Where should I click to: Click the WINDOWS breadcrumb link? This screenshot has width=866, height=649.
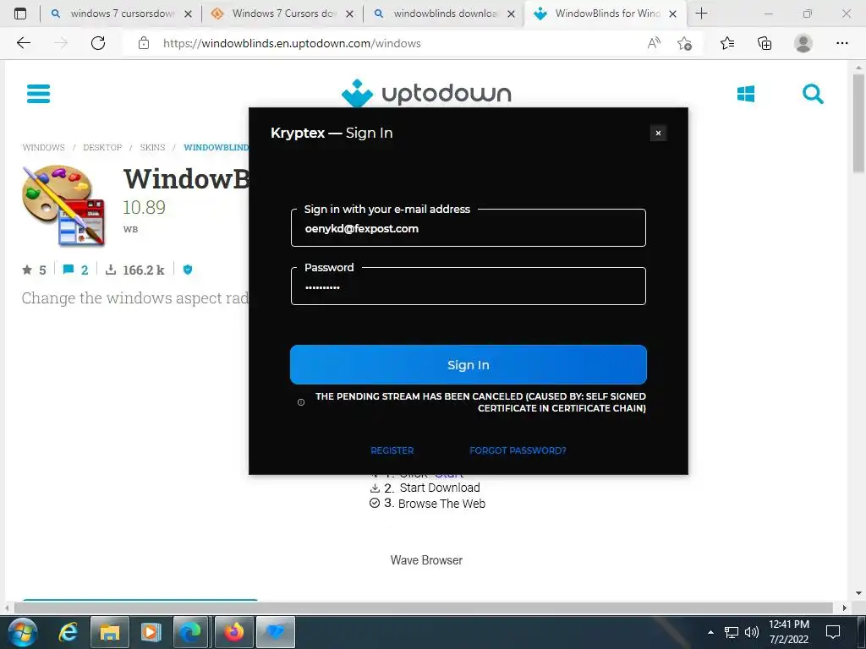[x=43, y=147]
